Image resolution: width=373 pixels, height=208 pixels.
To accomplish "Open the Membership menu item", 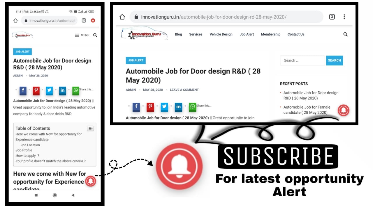I will coord(271,34).
